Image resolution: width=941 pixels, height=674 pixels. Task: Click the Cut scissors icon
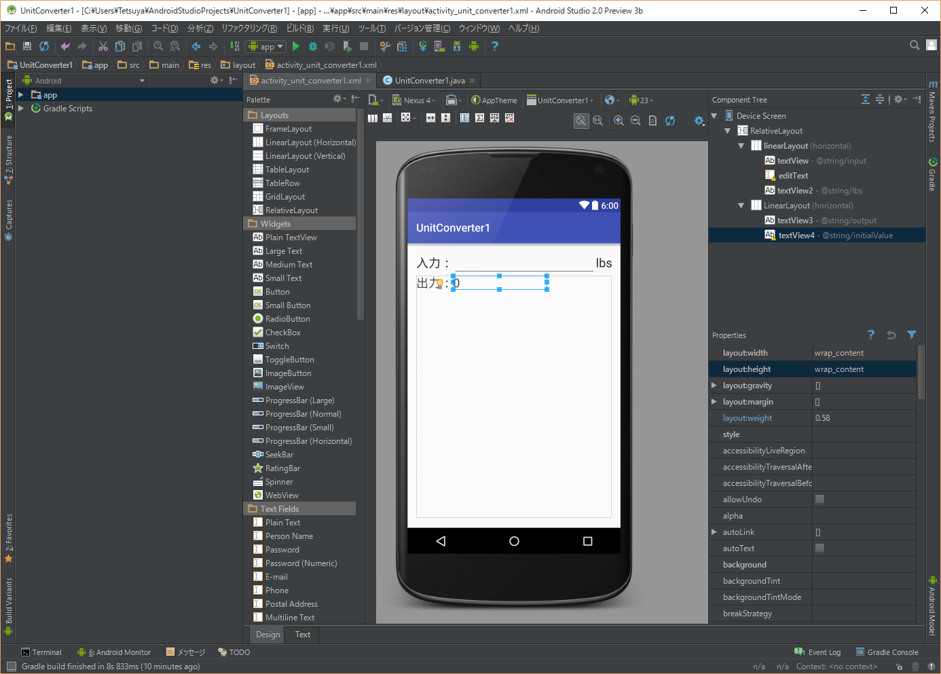click(103, 46)
